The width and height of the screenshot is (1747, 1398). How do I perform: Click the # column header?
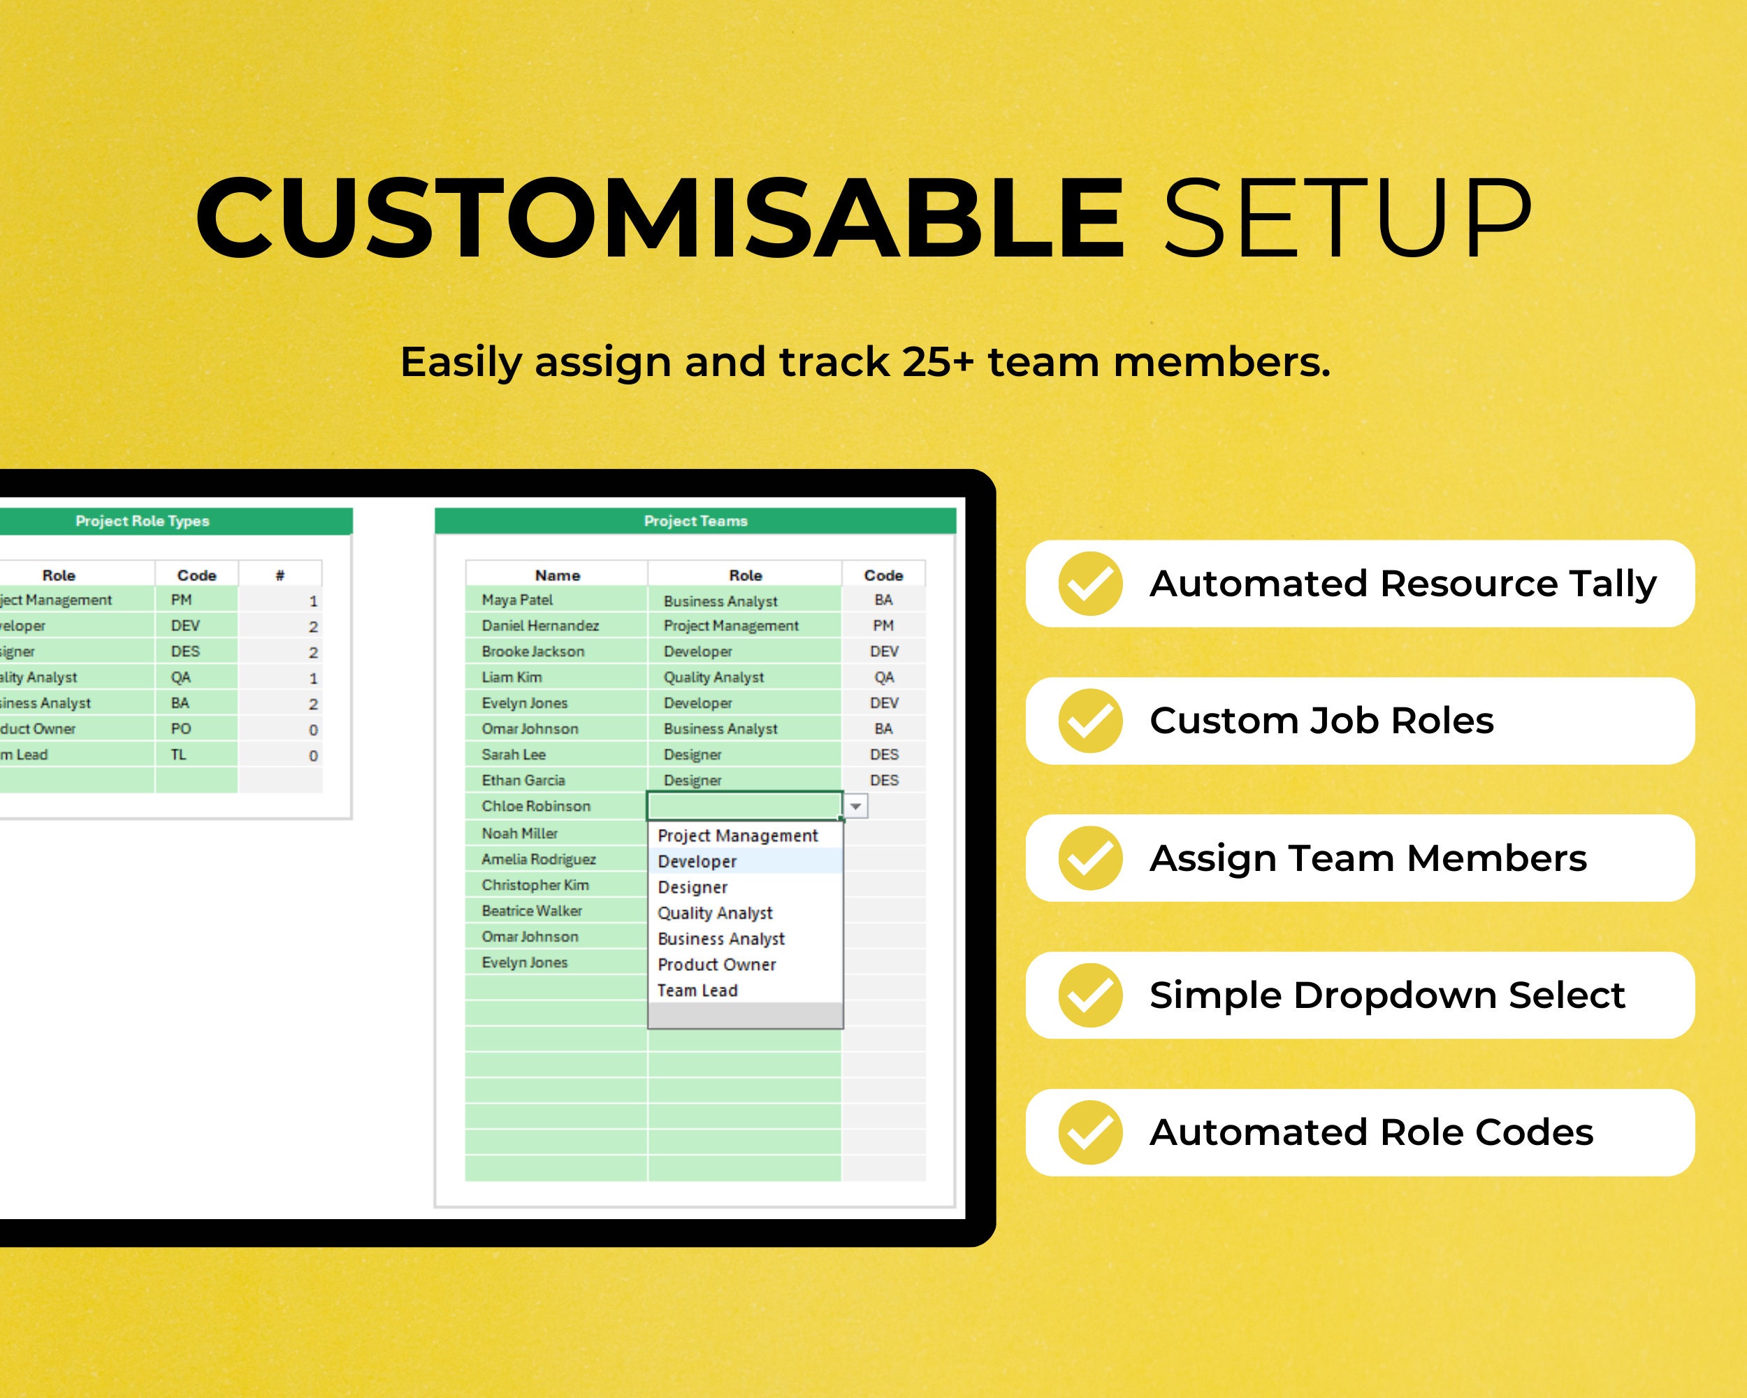click(x=280, y=575)
